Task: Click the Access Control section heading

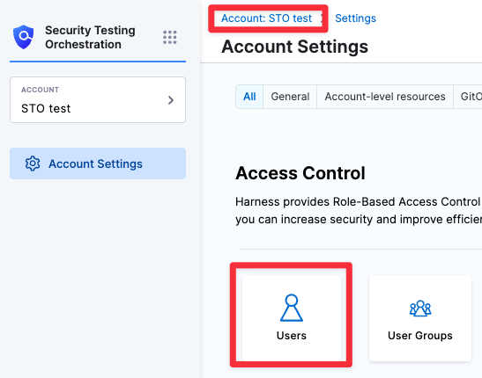Action: 300,173
